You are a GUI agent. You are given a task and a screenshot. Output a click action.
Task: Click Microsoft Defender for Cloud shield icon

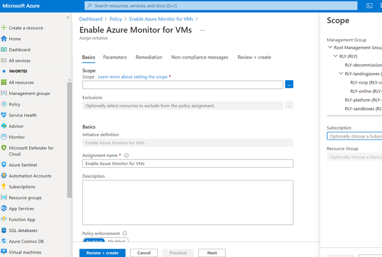pos(4,148)
